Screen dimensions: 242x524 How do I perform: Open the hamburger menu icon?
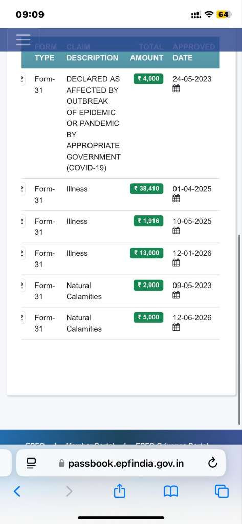23,40
